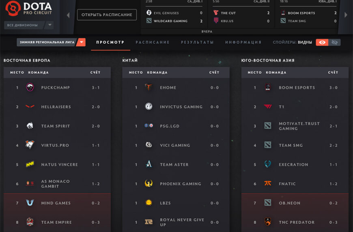Select Natus Vincere in the standings

59,165
